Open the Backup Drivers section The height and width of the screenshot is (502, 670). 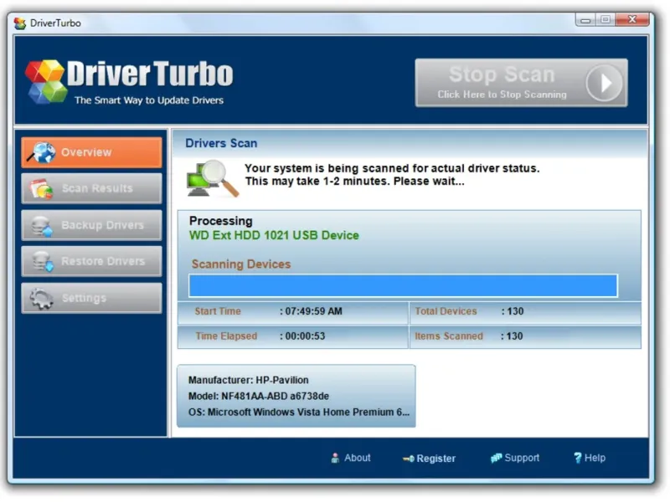click(91, 225)
